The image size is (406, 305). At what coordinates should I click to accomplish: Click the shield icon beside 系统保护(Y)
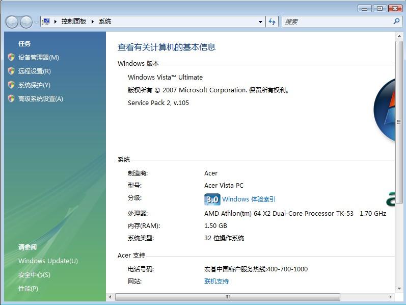[11, 85]
